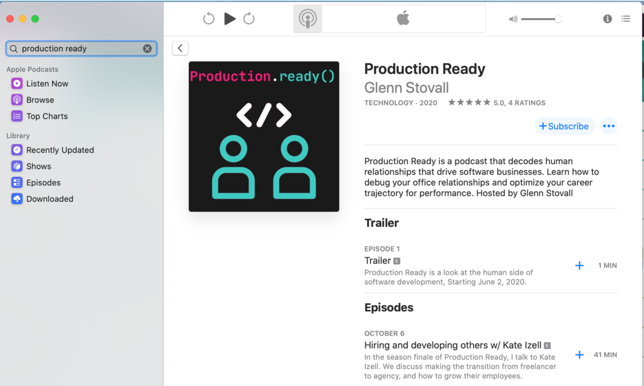The image size is (644, 386).
Task: Skip forward using the forward button
Action: tap(249, 18)
